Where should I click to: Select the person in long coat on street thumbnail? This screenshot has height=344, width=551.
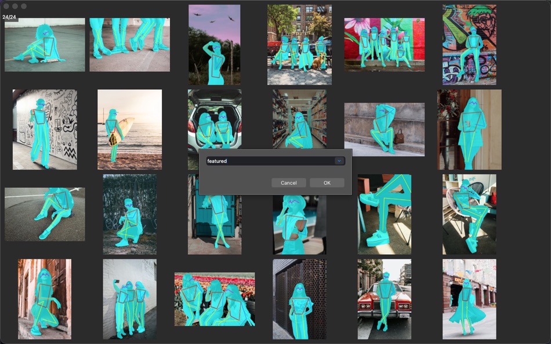point(469,299)
